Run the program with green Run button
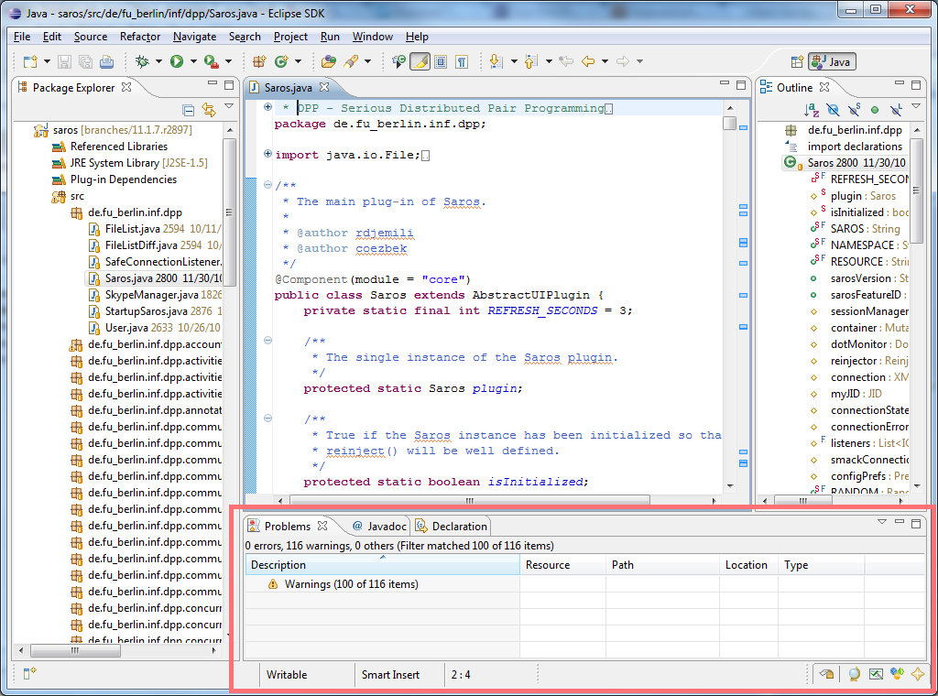Viewport: 938px width, 696px height. point(176,61)
